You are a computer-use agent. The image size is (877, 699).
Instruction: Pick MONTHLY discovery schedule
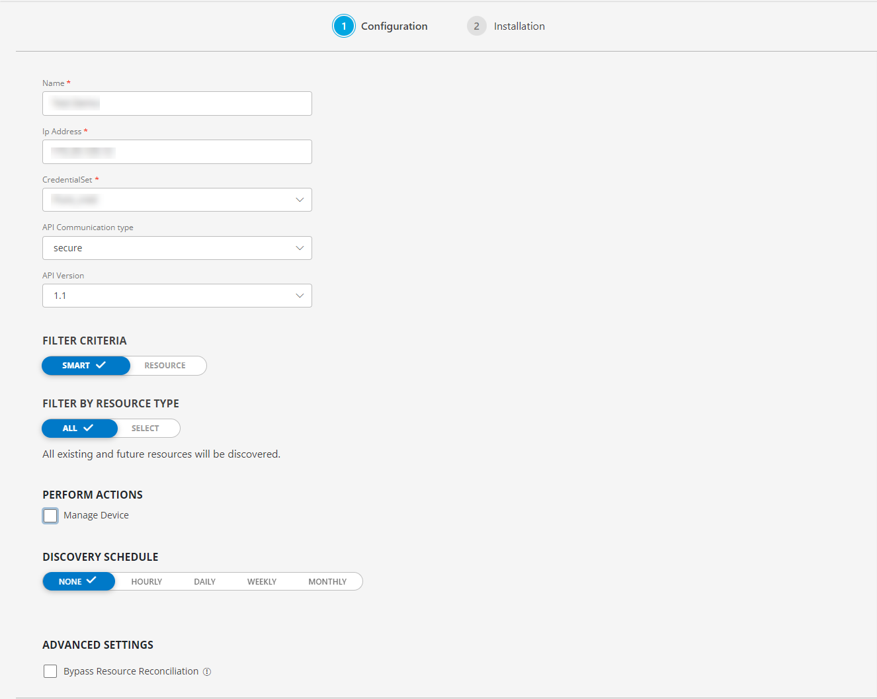pyautogui.click(x=327, y=582)
